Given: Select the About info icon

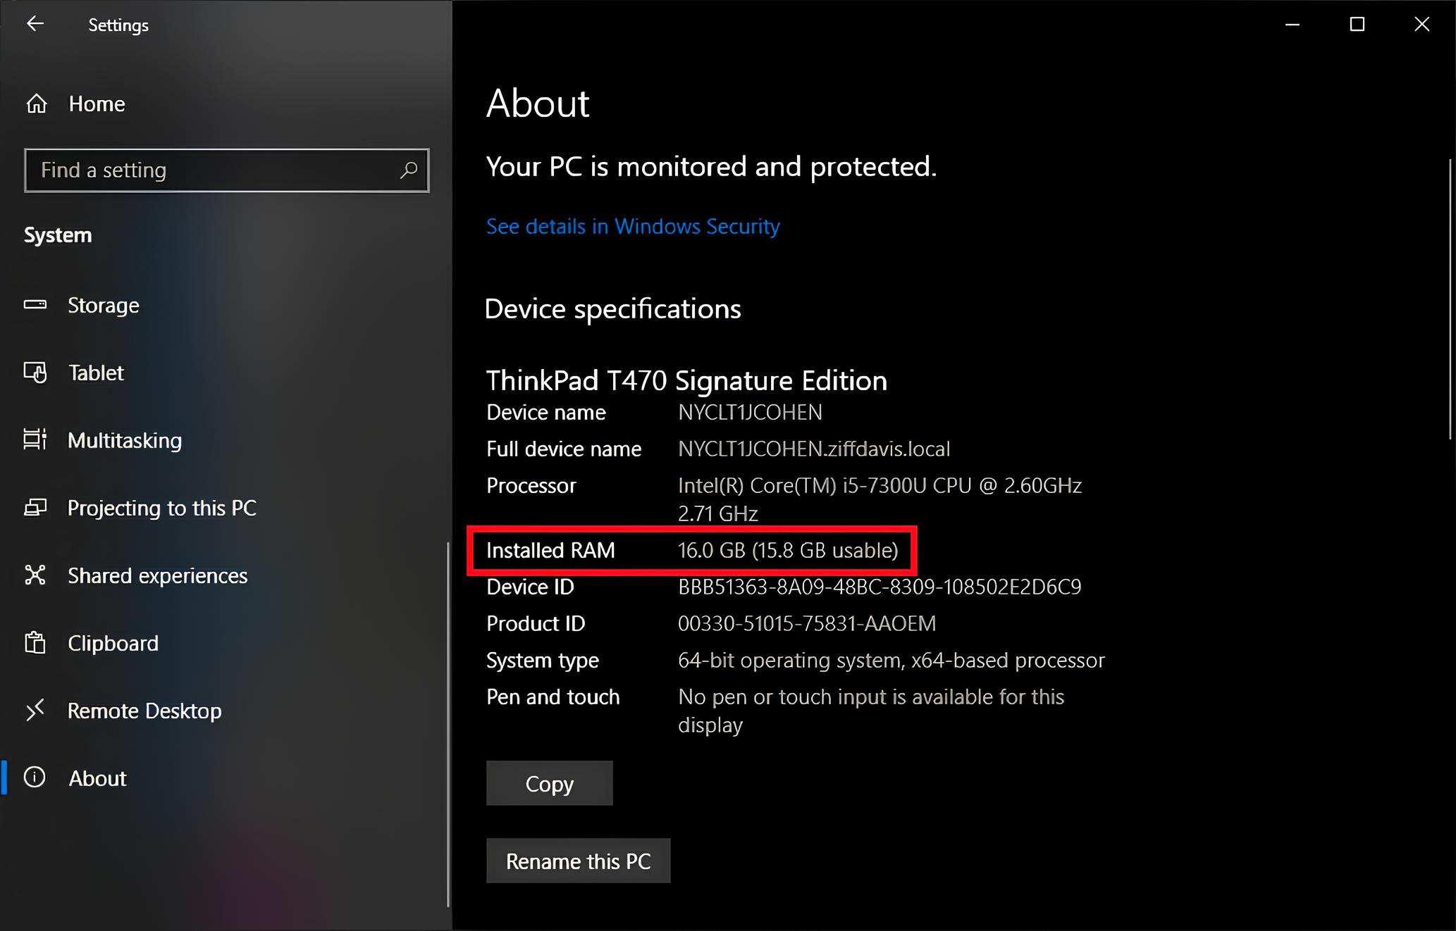Looking at the screenshot, I should pyautogui.click(x=35, y=777).
